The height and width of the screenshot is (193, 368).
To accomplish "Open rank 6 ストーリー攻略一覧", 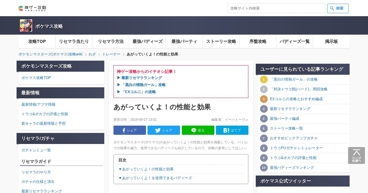I will point(286,128).
